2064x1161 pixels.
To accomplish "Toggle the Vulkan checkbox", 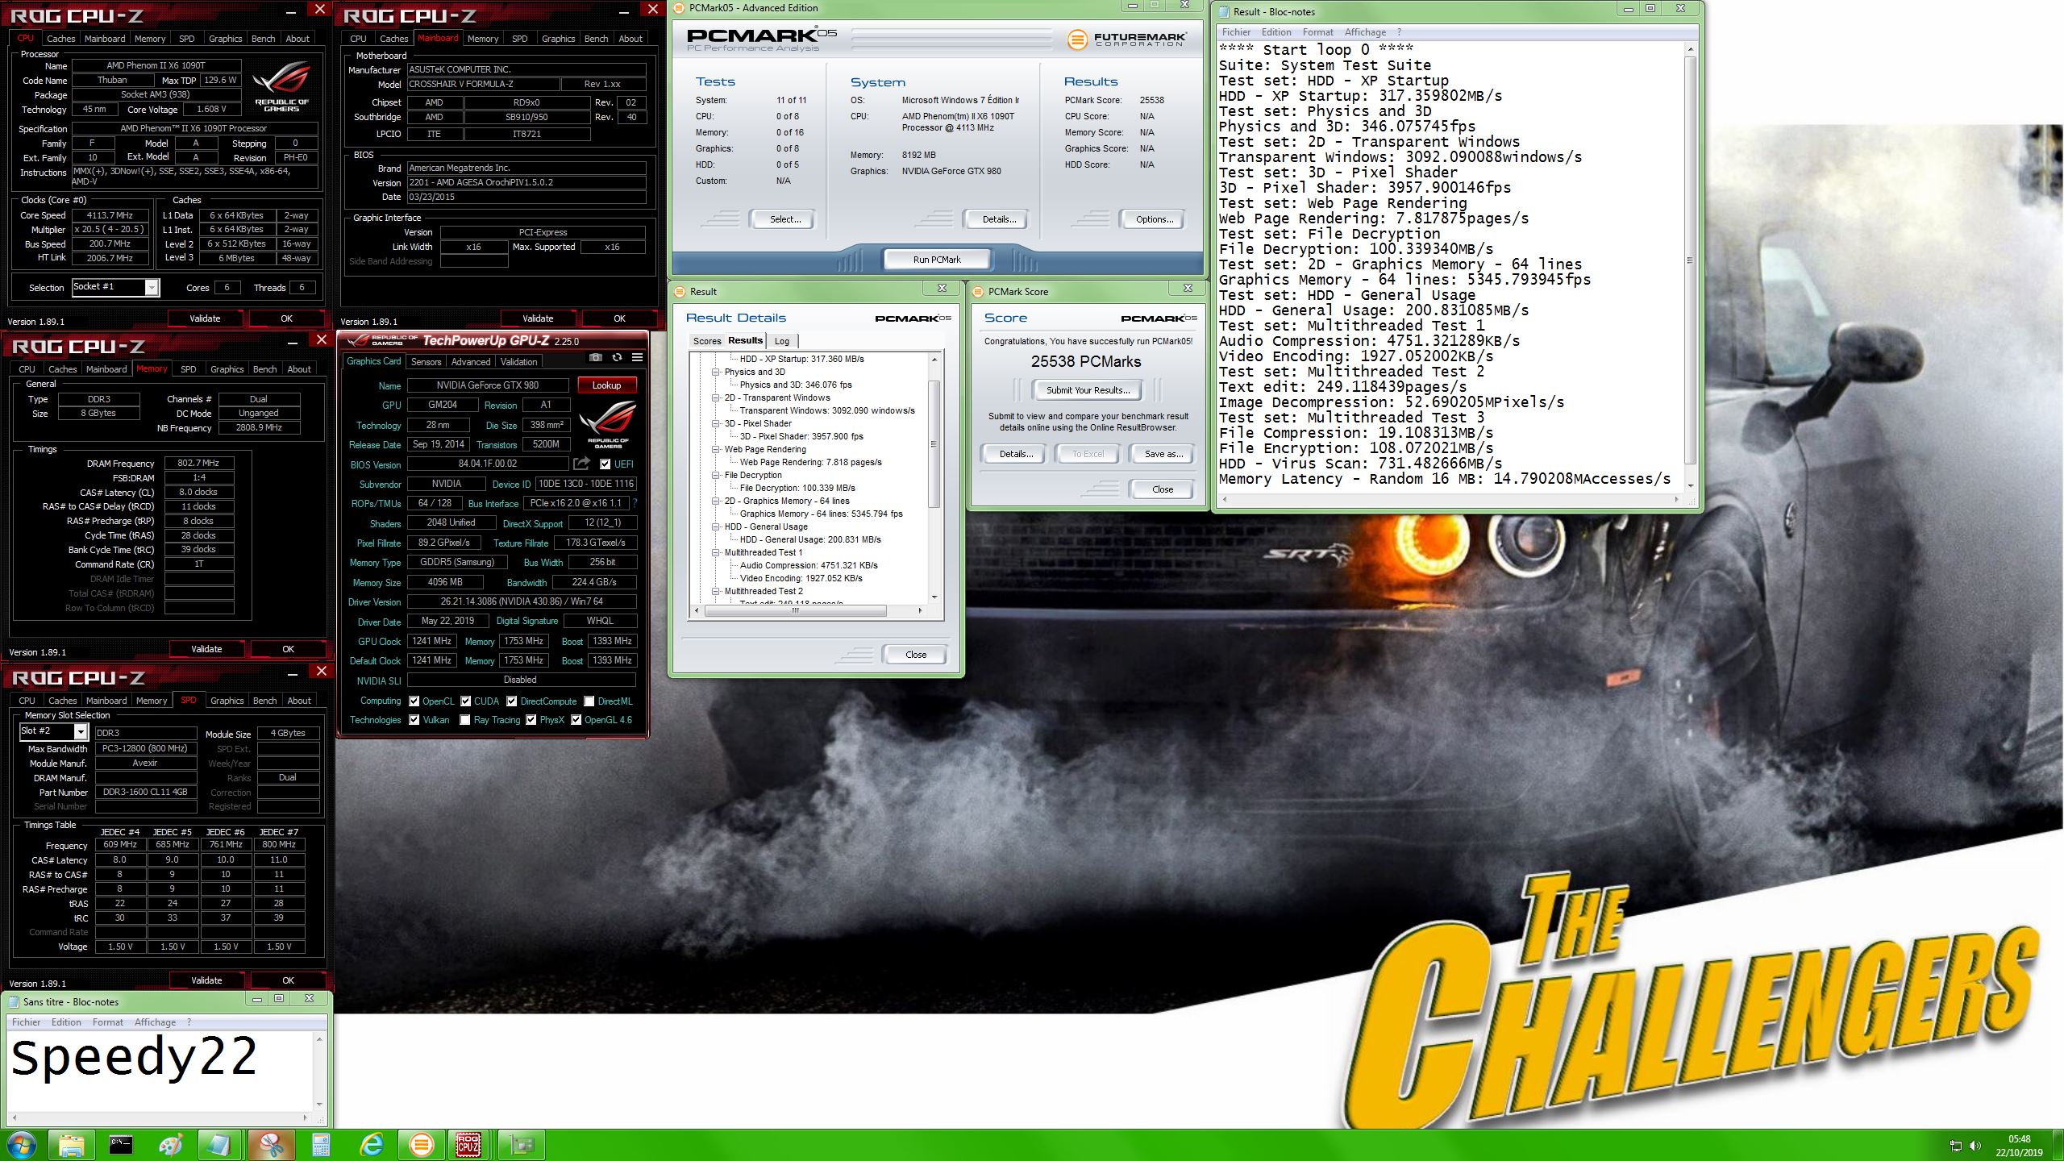I will (414, 720).
